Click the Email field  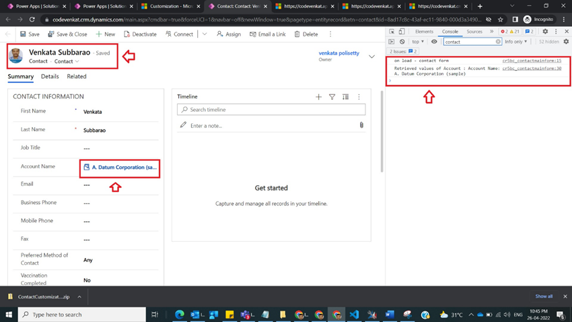click(x=120, y=185)
